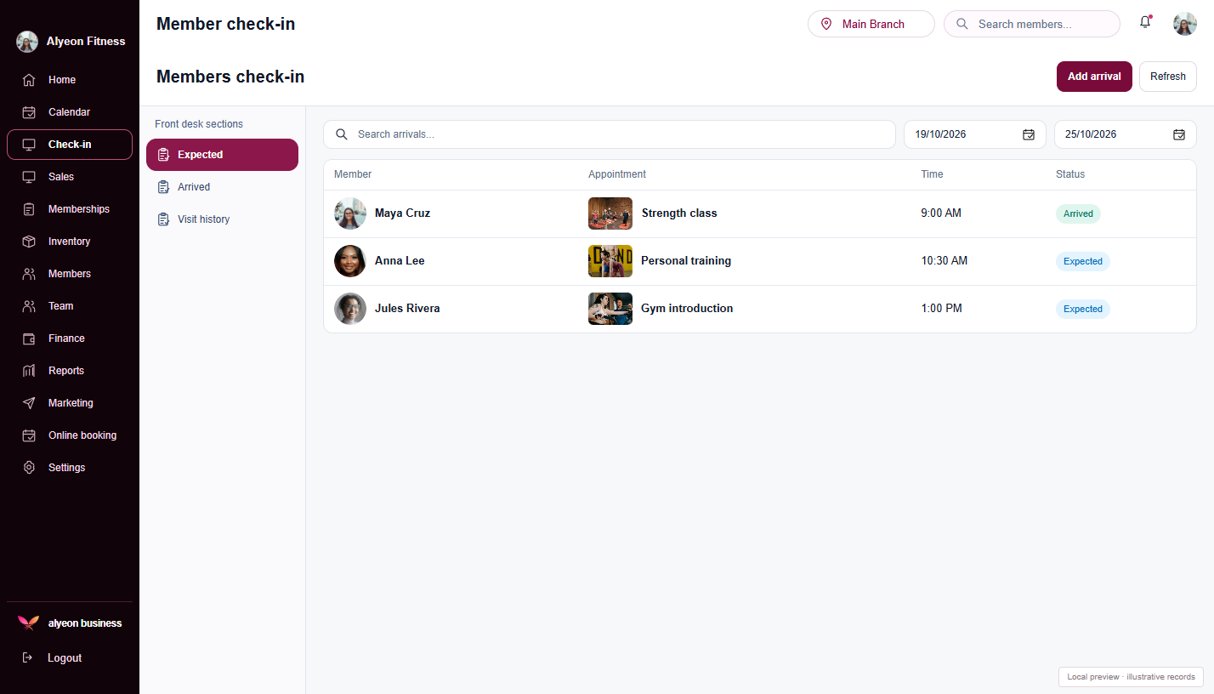
Task: Open calendar picker for 19/10/2026 date
Action: (1029, 134)
